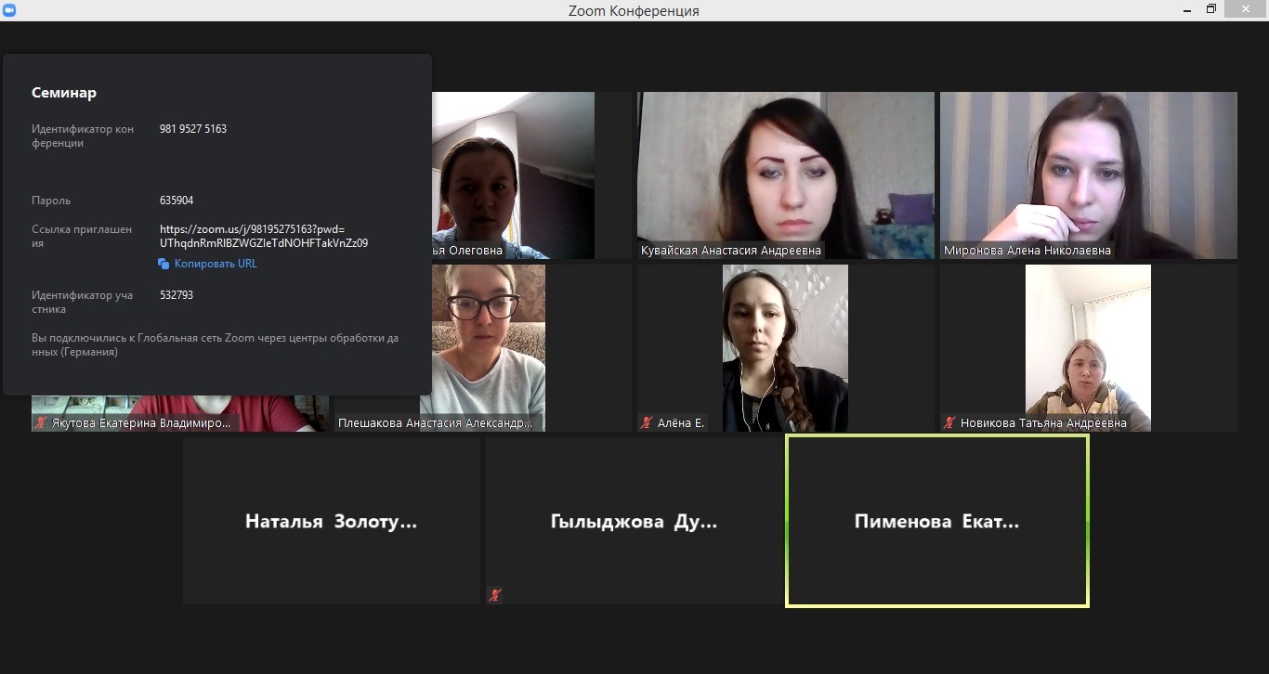Viewport: 1269px width, 674px height.
Task: Click muted mic icon on Гылыджова's tile
Action: tap(495, 595)
